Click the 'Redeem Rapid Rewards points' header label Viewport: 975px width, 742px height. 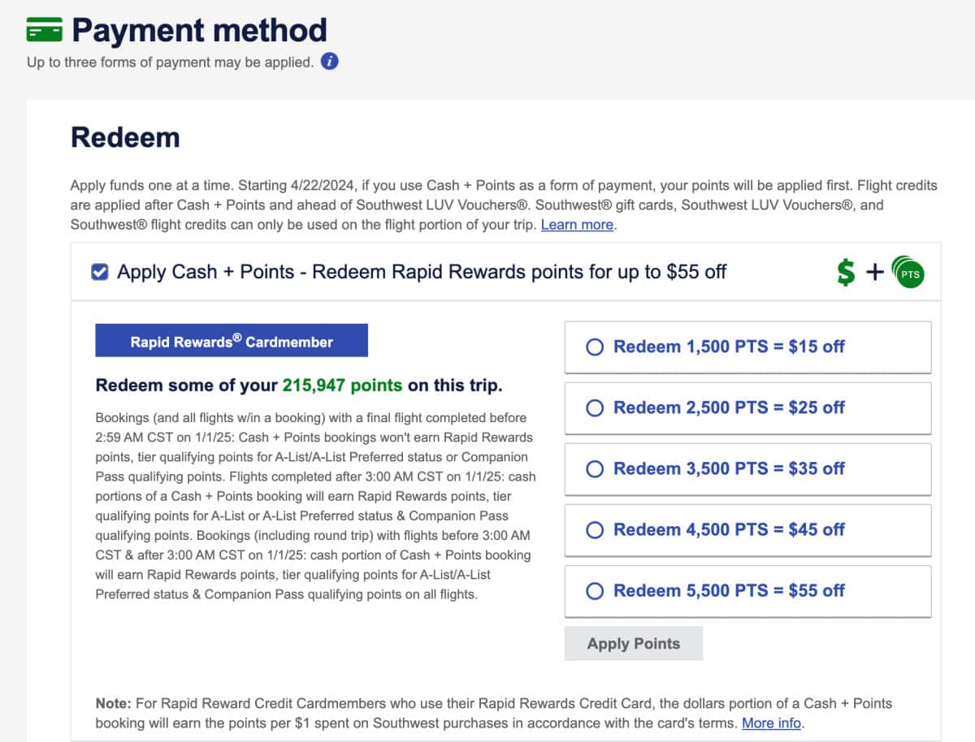tap(422, 272)
